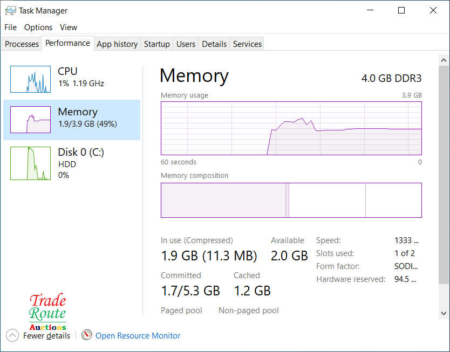Open the File menu
Viewport: 450px width, 352px height.
10,27
